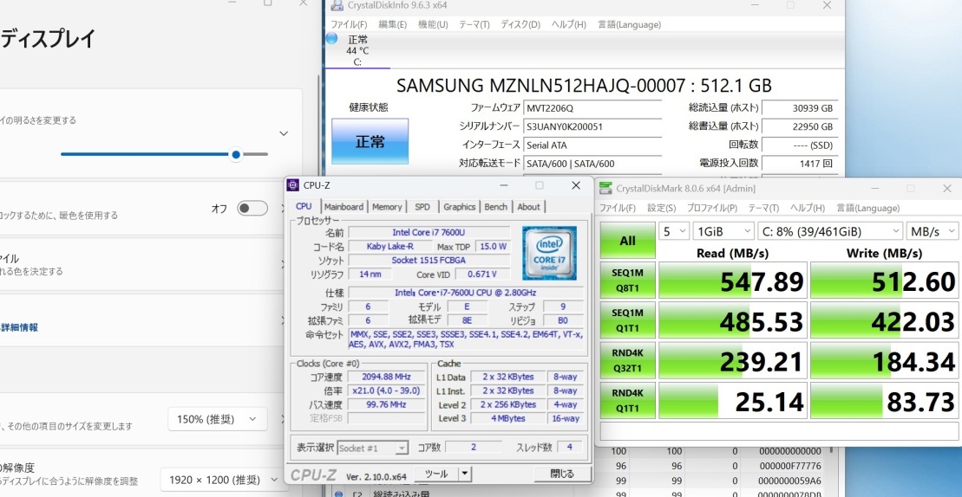Expand the brightness section chevron
This screenshot has height=497, width=962.
tap(284, 133)
